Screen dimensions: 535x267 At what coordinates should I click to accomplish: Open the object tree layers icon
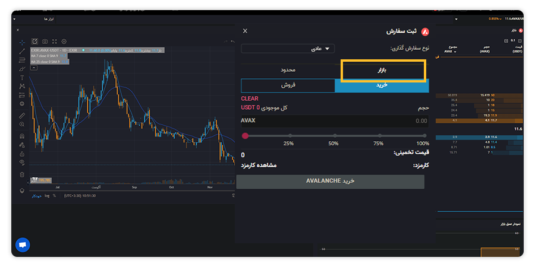[x=22, y=190]
